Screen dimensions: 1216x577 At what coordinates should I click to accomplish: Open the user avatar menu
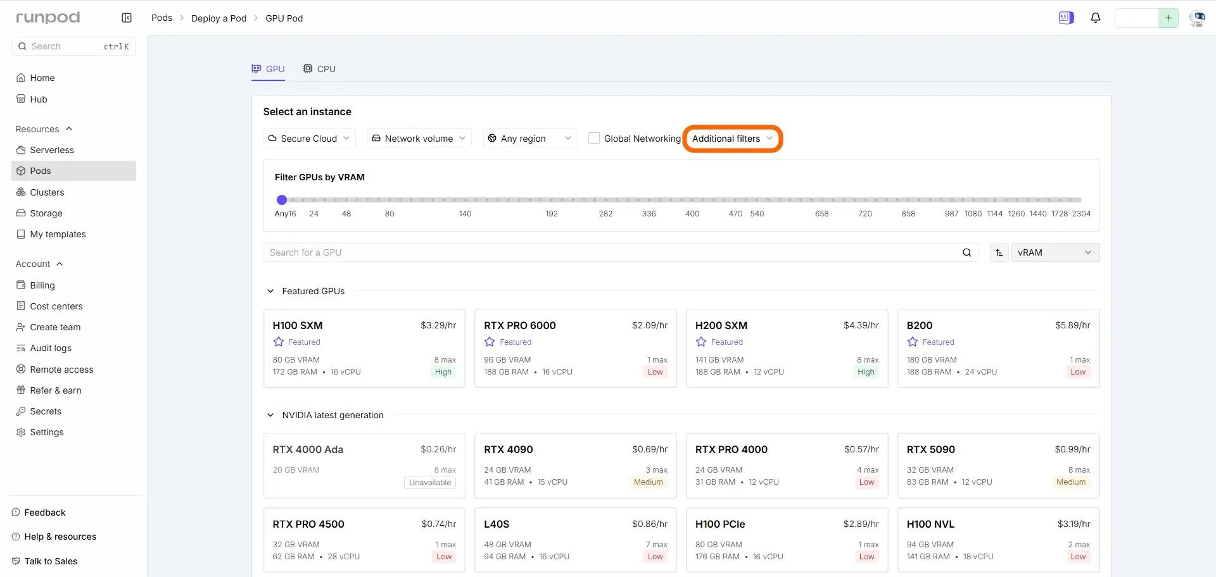1197,18
